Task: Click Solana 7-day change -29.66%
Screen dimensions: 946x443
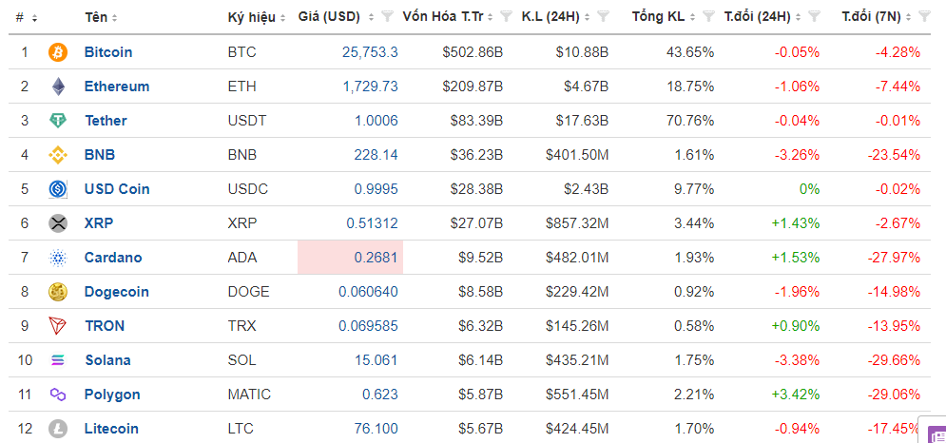Action: (894, 360)
